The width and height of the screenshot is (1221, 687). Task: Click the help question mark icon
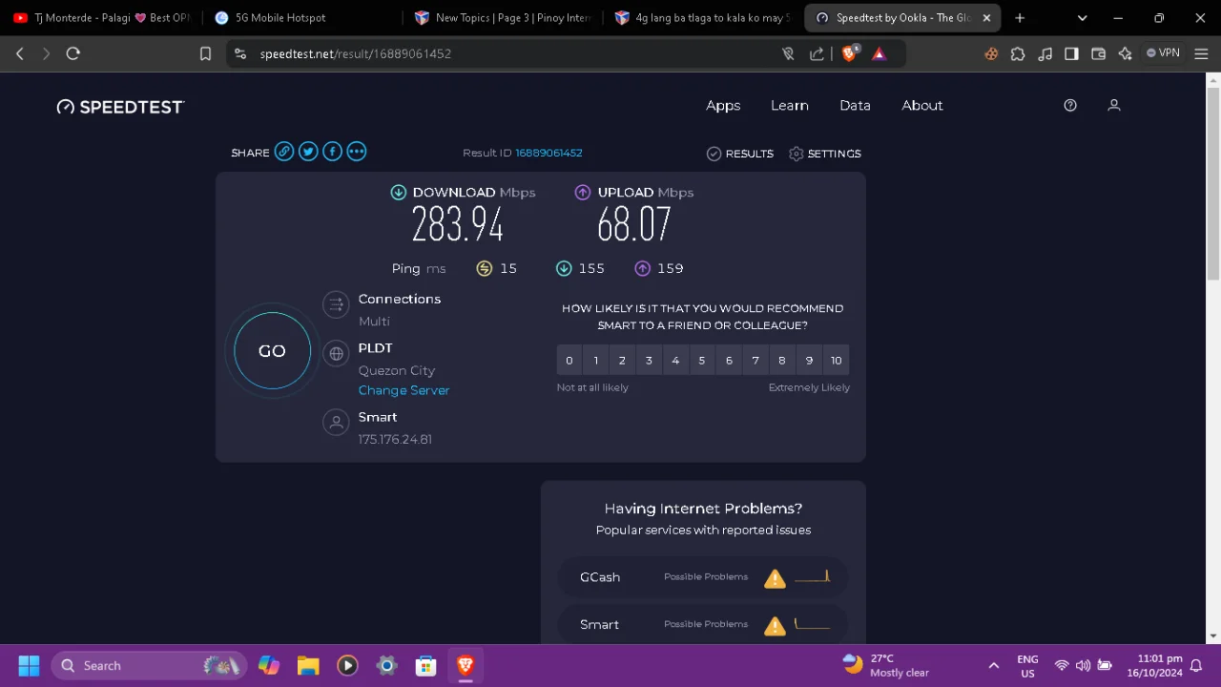click(1070, 105)
